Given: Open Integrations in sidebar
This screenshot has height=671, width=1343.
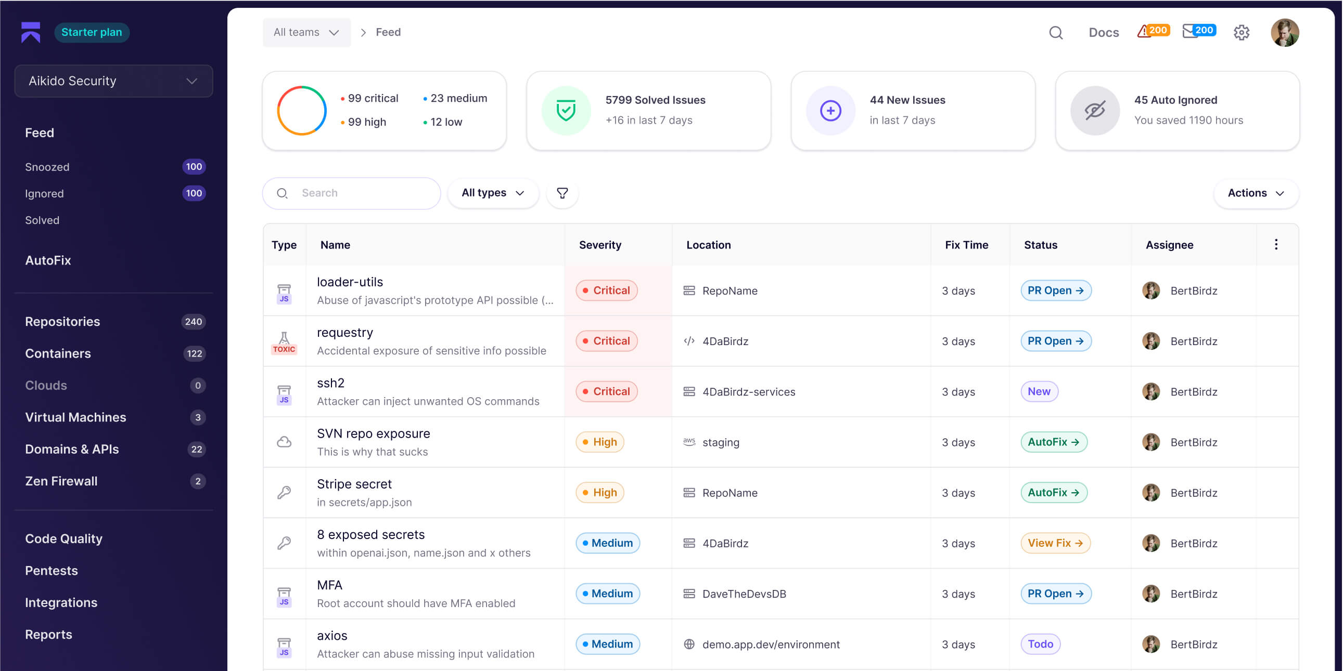Looking at the screenshot, I should click(61, 602).
